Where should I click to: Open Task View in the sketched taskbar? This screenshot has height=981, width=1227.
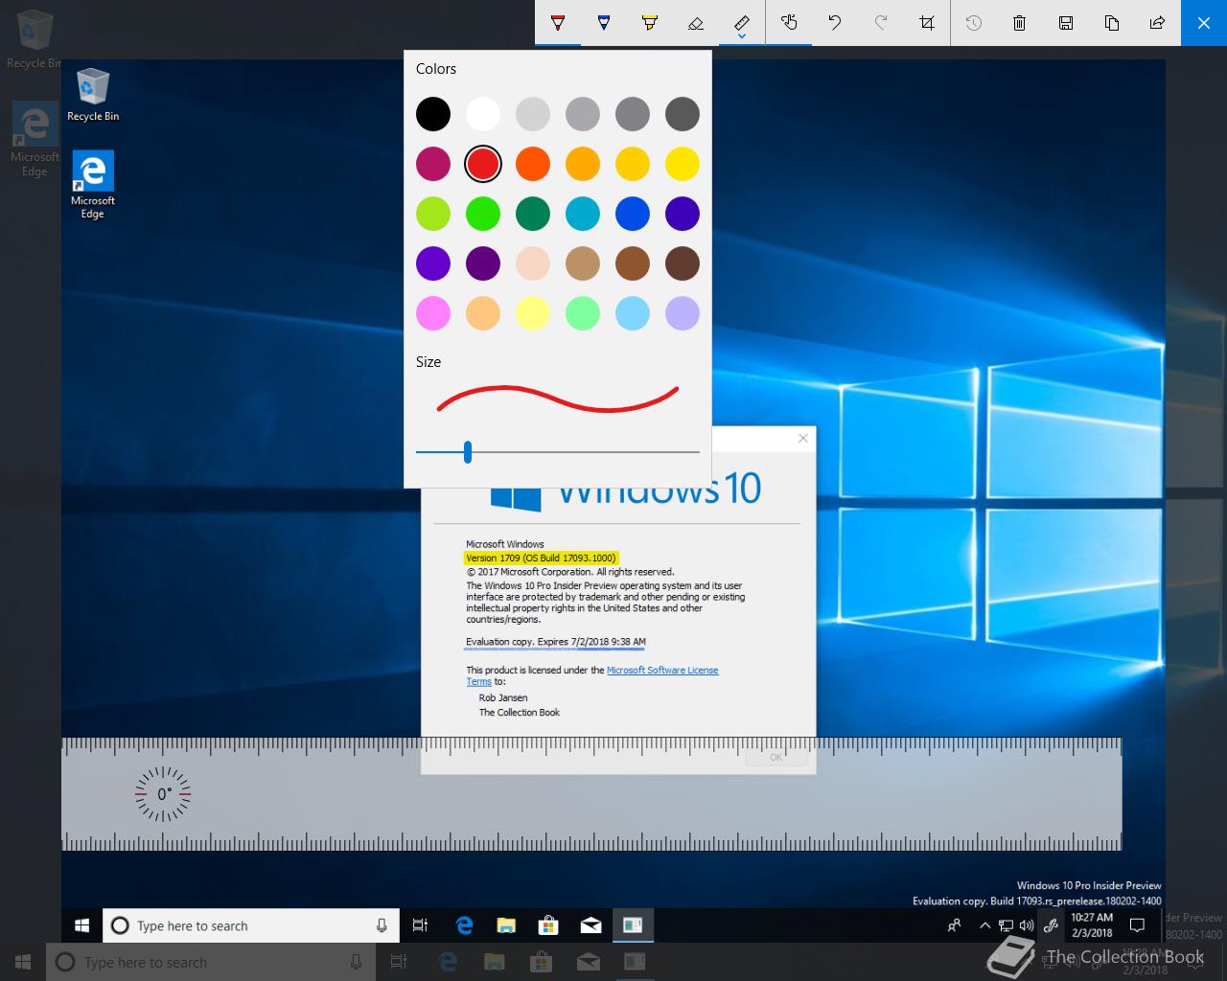pos(420,925)
